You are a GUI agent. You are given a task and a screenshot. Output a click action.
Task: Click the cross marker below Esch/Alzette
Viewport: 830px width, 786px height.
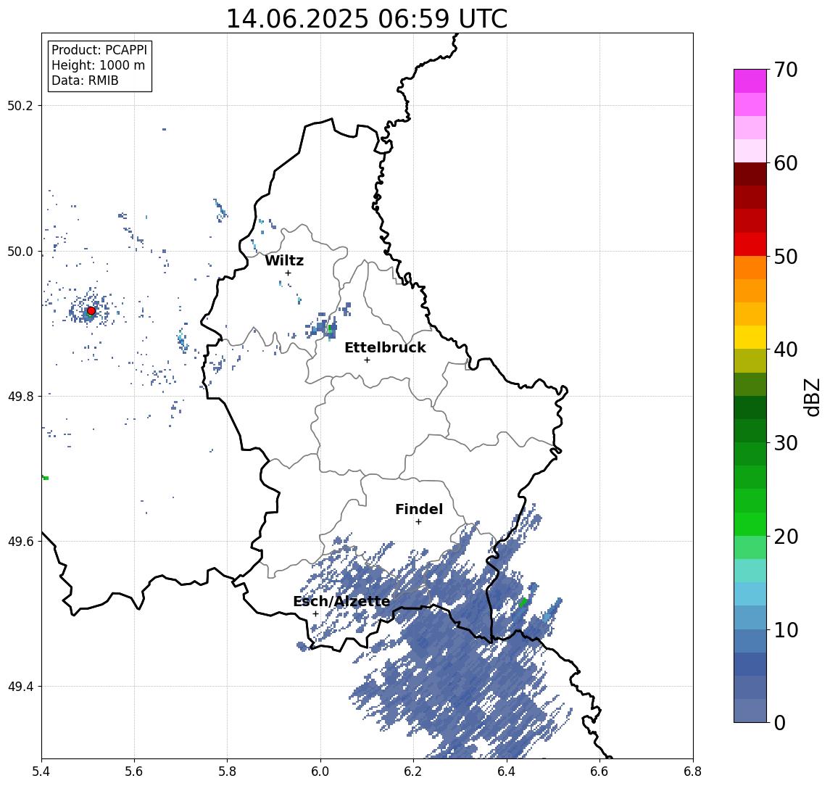tap(315, 614)
